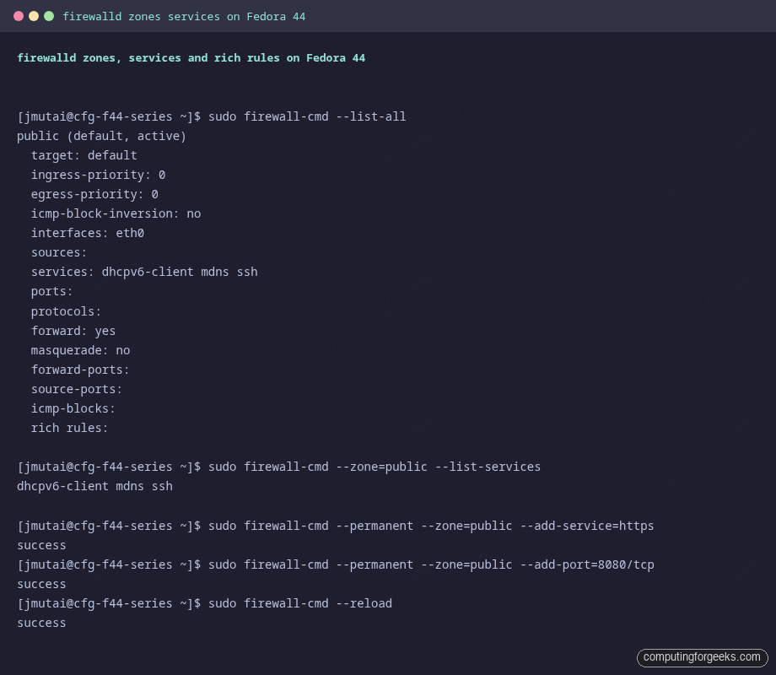Screen dimensions: 776x675
Task: Click the 'sudo firewall-cmd --reload' command line
Action: (204, 603)
